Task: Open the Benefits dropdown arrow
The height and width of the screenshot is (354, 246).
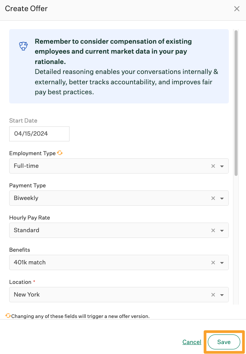Action: pos(222,263)
